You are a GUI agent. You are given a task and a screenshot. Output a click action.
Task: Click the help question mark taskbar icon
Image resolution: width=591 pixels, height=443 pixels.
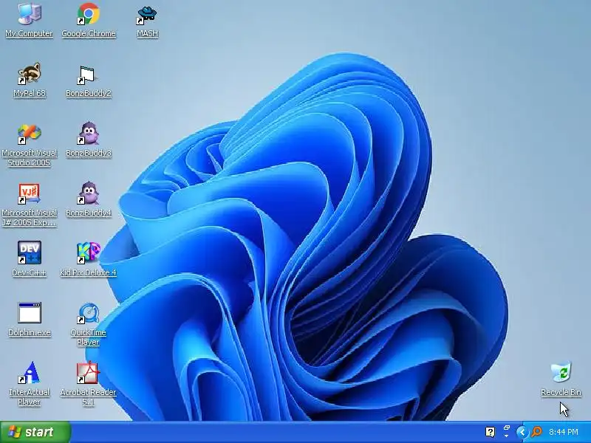(491, 432)
